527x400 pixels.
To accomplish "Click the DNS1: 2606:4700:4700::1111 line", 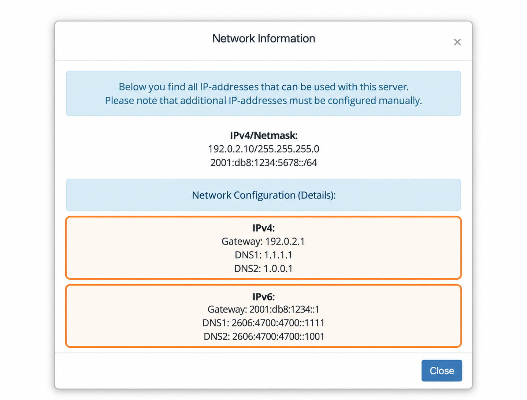I will tap(264, 323).
